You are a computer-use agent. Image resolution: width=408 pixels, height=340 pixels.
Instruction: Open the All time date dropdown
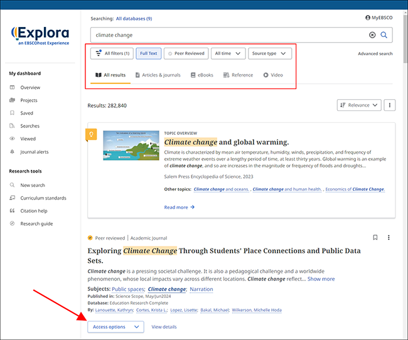coord(228,53)
